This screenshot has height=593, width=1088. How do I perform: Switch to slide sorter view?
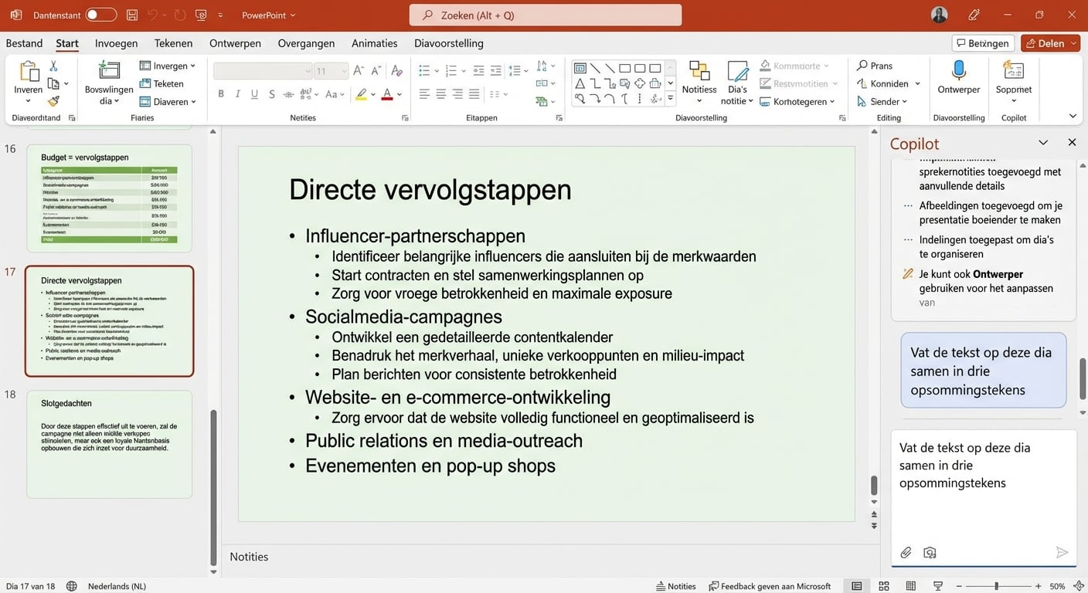(x=883, y=586)
